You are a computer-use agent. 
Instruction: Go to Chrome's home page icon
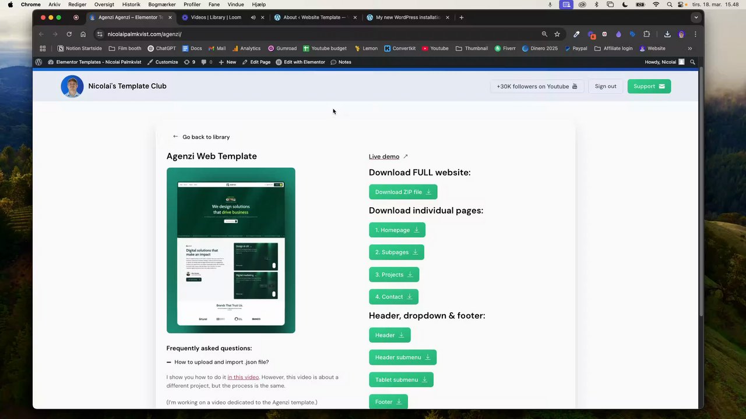click(83, 34)
